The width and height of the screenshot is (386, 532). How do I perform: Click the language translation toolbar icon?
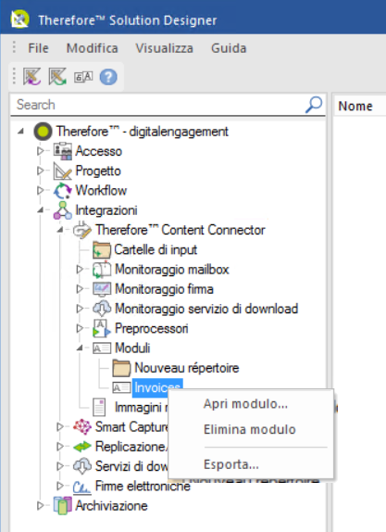(83, 77)
